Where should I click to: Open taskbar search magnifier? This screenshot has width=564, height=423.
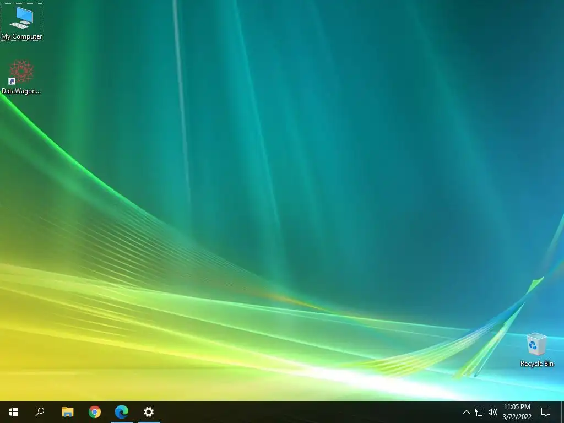[x=40, y=412]
